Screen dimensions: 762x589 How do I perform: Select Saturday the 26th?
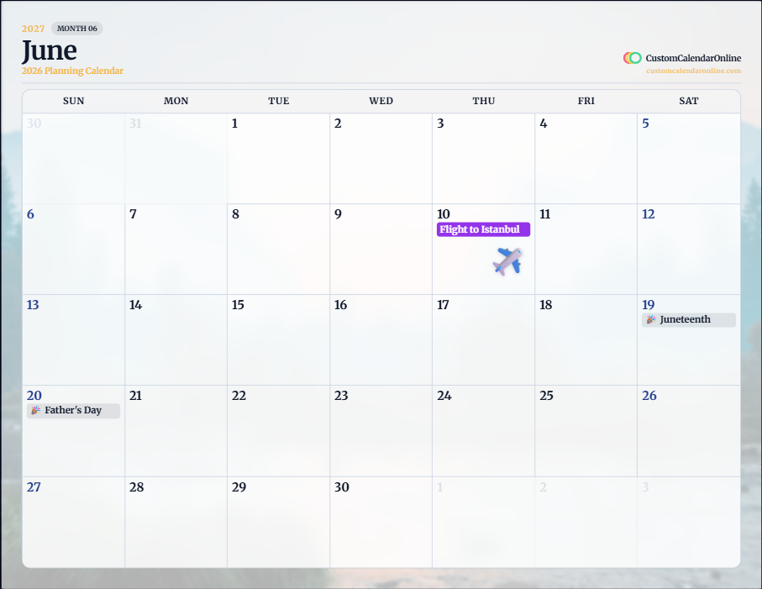[x=689, y=431]
